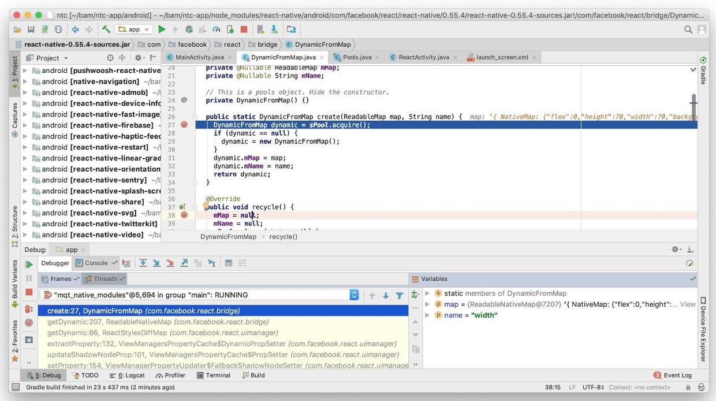
Task: Toggle breakpoint on line 38
Action: pos(184,215)
